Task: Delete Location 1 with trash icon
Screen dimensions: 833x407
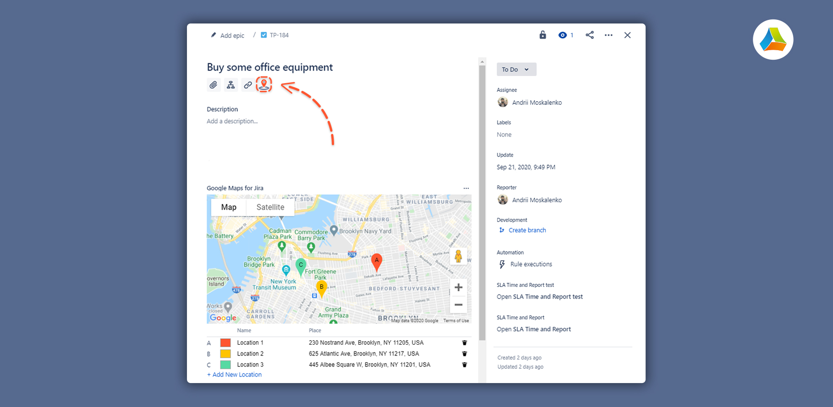Action: pyautogui.click(x=464, y=343)
